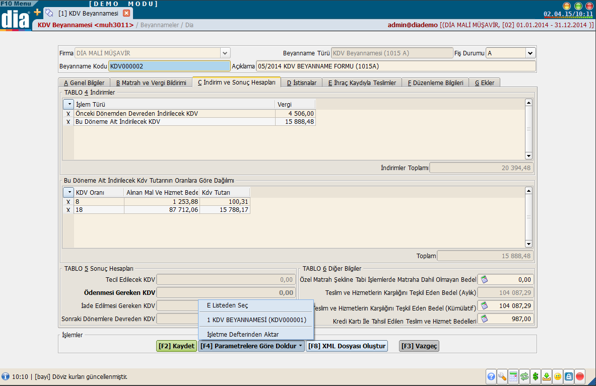Click the orange plus new tab icon
The height and width of the screenshot is (386, 596).
(37, 12)
